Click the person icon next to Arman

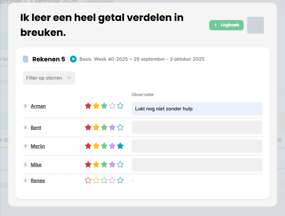[25, 106]
